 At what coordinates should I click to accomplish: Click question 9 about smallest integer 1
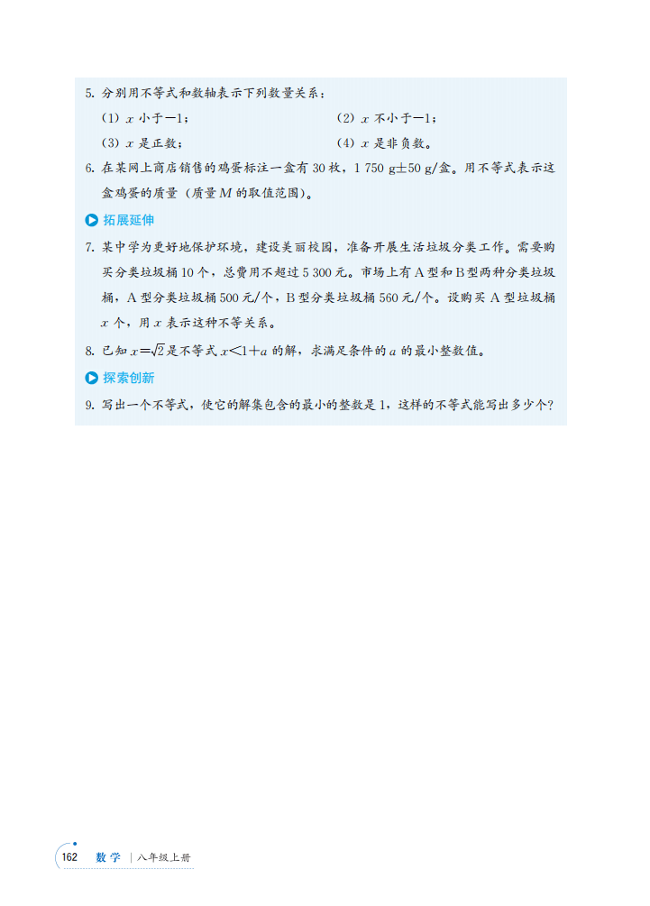tap(319, 405)
